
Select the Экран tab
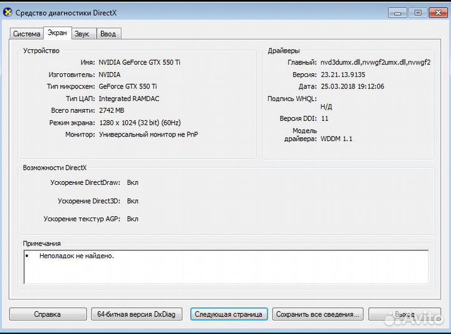pos(57,33)
